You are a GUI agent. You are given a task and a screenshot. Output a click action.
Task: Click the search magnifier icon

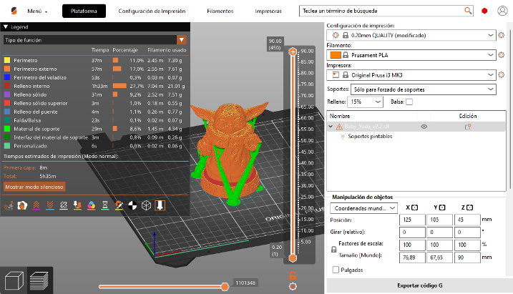tap(468, 11)
